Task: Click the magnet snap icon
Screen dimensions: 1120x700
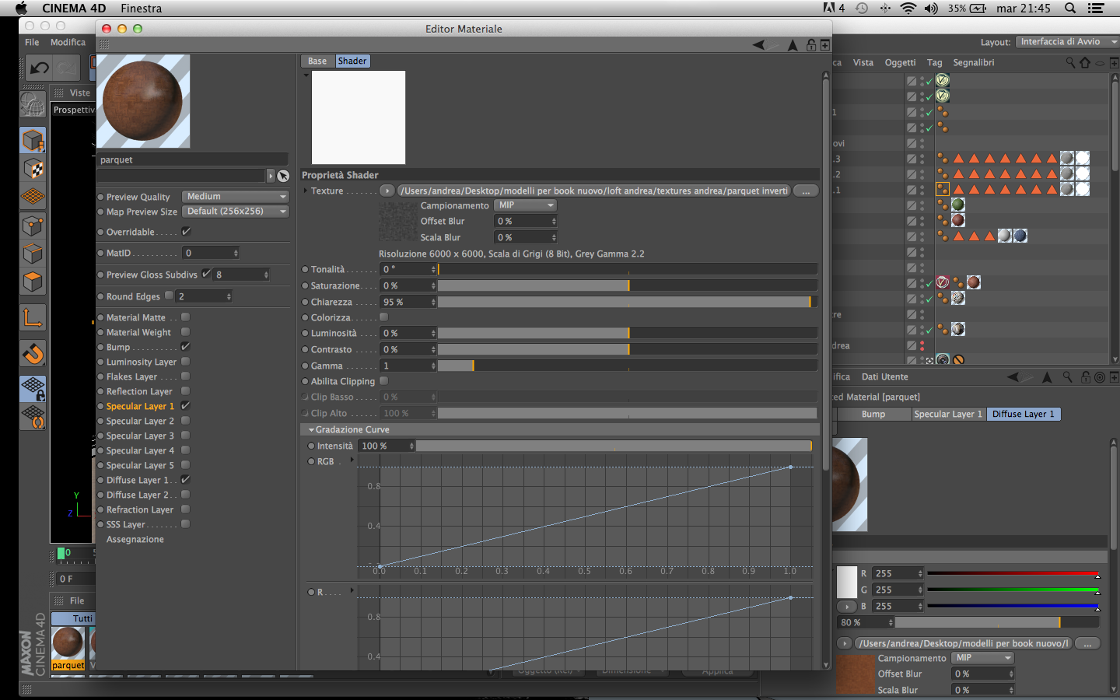Action: 33,354
